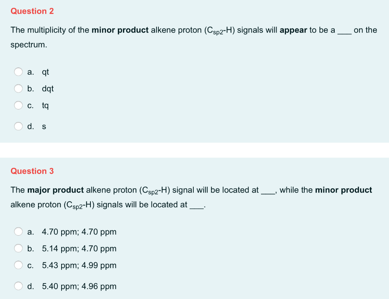Select radio button for answer "tq"
389x299 pixels.
[x=18, y=105]
